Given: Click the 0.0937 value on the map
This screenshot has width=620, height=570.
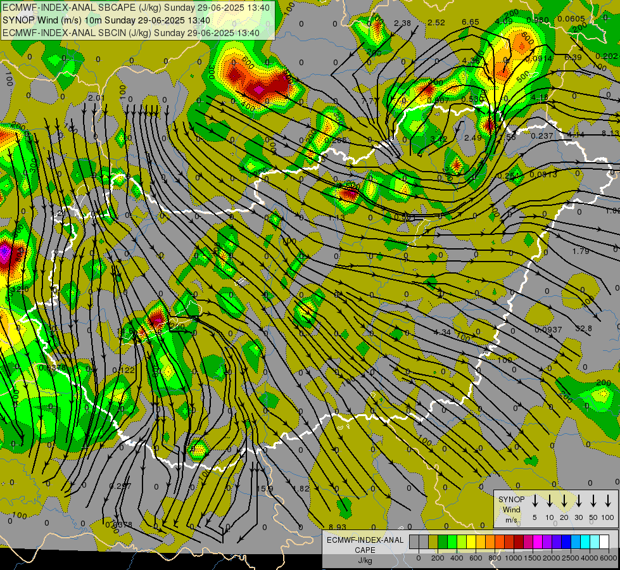Looking at the screenshot, I should [x=548, y=329].
